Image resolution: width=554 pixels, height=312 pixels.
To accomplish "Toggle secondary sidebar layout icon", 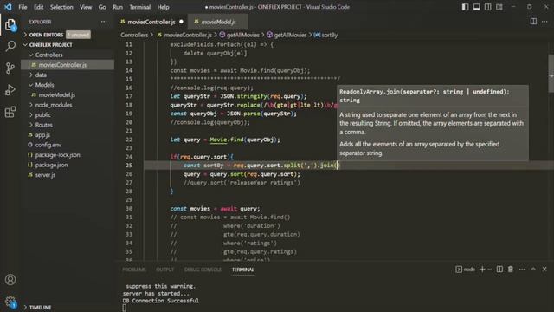I will (x=488, y=7).
